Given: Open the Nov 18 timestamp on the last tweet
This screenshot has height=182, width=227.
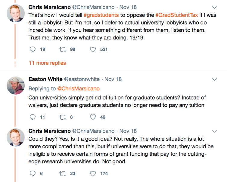Looking at the screenshot, I should coord(128,131).
